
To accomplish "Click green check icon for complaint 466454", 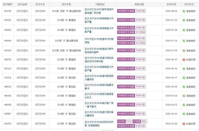I will 184,96.
